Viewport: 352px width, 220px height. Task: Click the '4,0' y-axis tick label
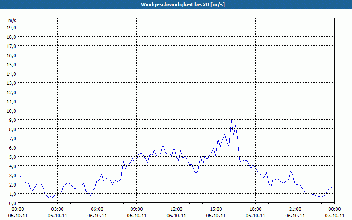click(x=13, y=166)
